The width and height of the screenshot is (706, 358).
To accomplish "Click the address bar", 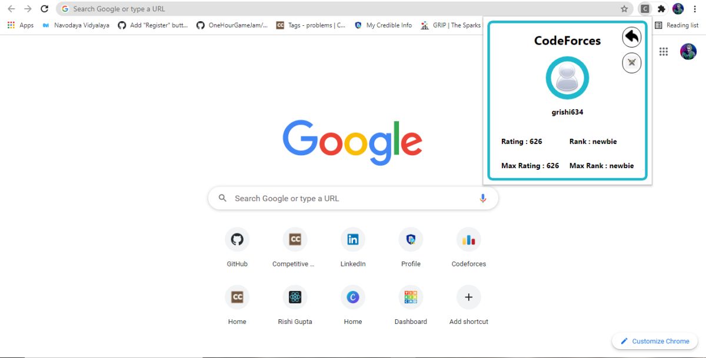I will click(x=345, y=9).
